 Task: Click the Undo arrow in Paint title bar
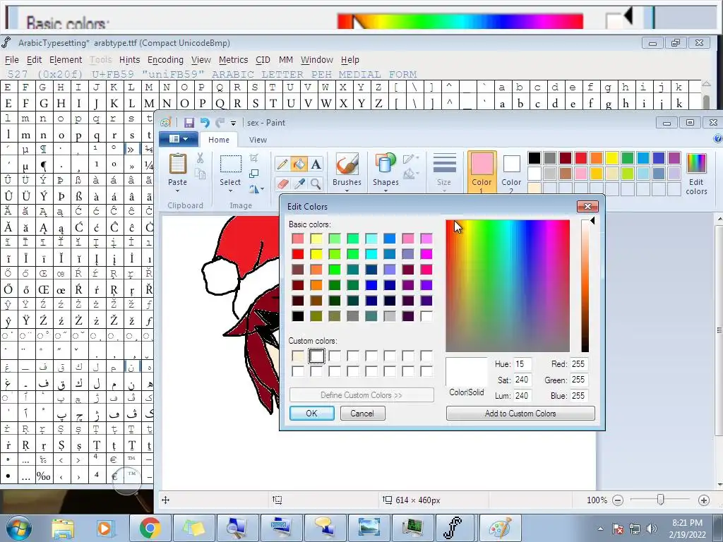point(205,123)
